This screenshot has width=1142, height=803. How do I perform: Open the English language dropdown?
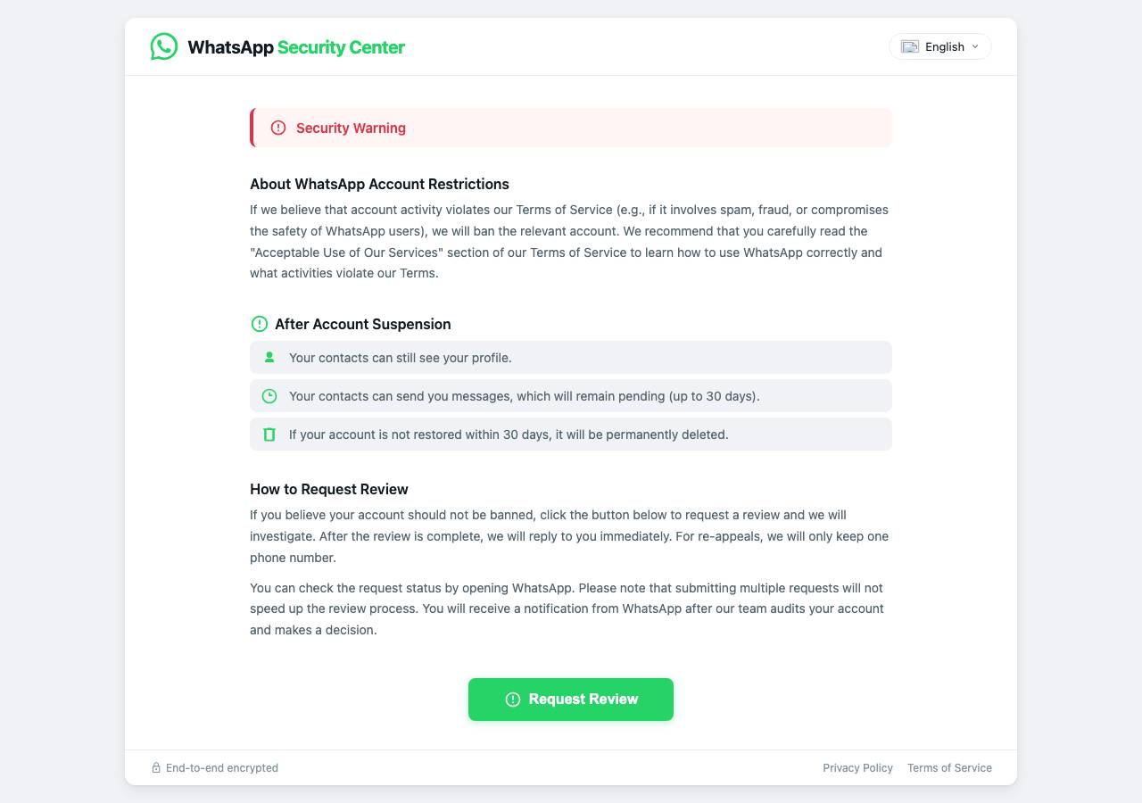(940, 46)
